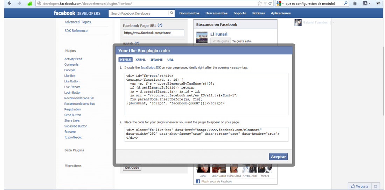
Task: Open Login Button plugin page
Action: click(x=73, y=93)
